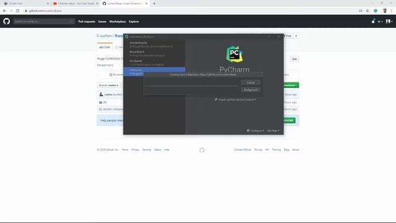Image resolution: width=396 pixels, height=223 pixels.
Task: Send cloning to Background in PyCharm
Action: [x=251, y=90]
